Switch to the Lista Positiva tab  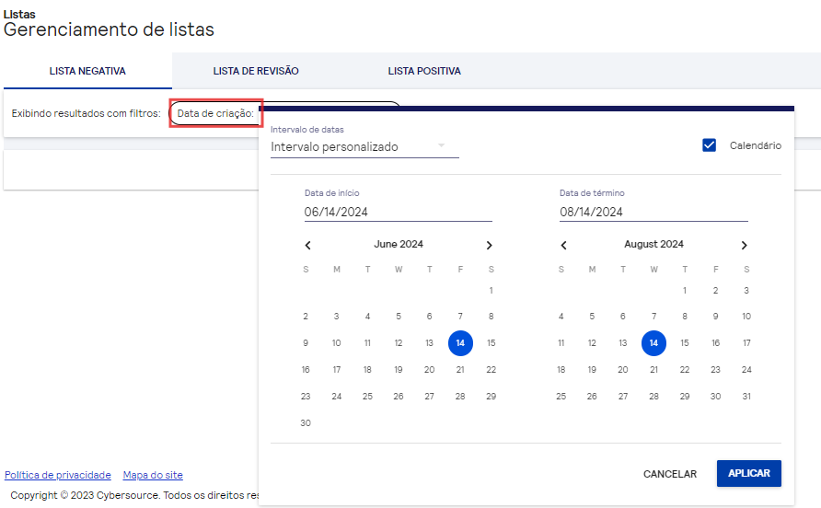[424, 71]
